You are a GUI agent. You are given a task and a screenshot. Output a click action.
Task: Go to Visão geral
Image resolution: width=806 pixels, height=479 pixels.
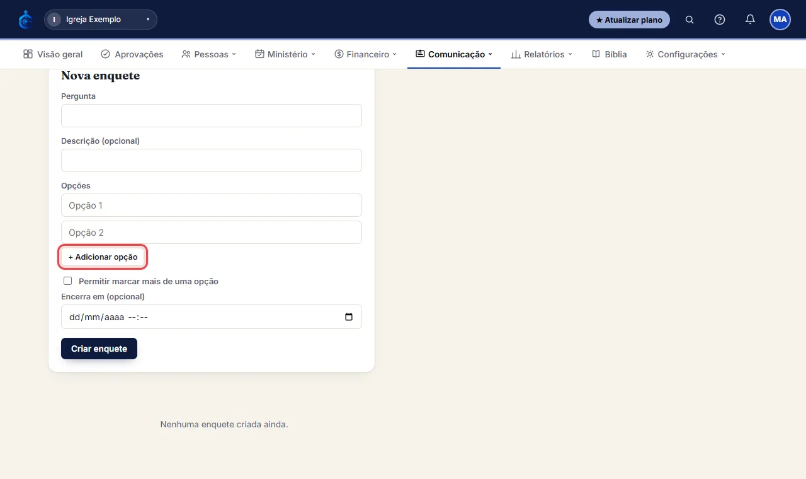click(x=53, y=54)
